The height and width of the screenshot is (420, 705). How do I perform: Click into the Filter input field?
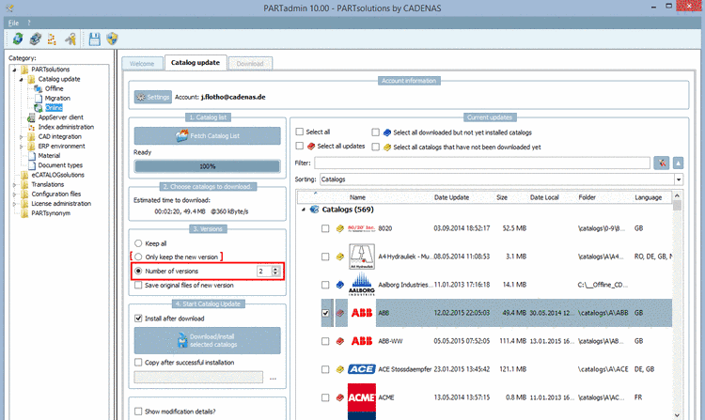click(482, 163)
